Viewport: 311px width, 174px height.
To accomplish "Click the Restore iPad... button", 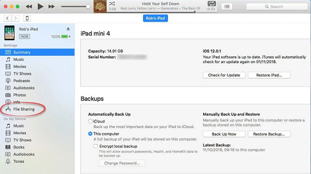I will tap(269, 75).
